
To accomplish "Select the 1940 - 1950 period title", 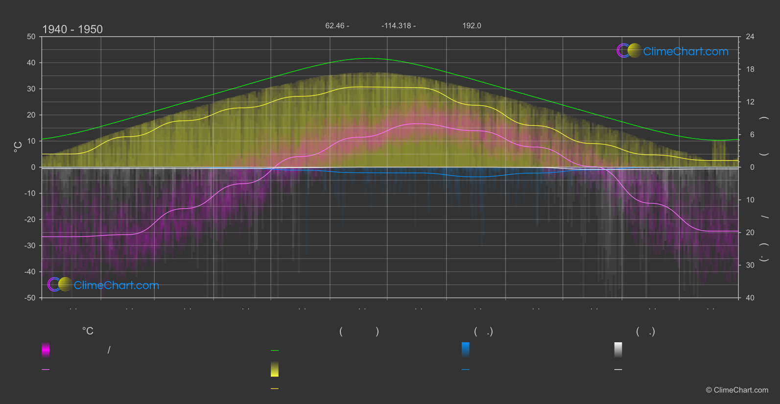I will pos(72,29).
